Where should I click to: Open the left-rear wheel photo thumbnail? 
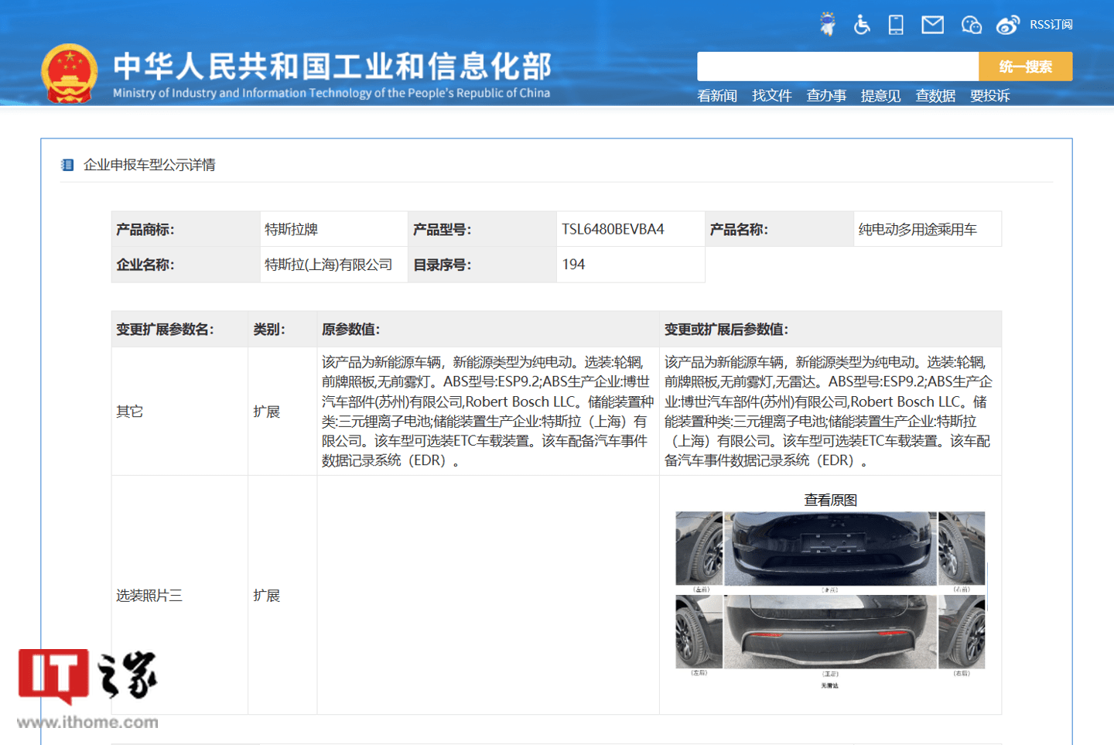coord(699,631)
